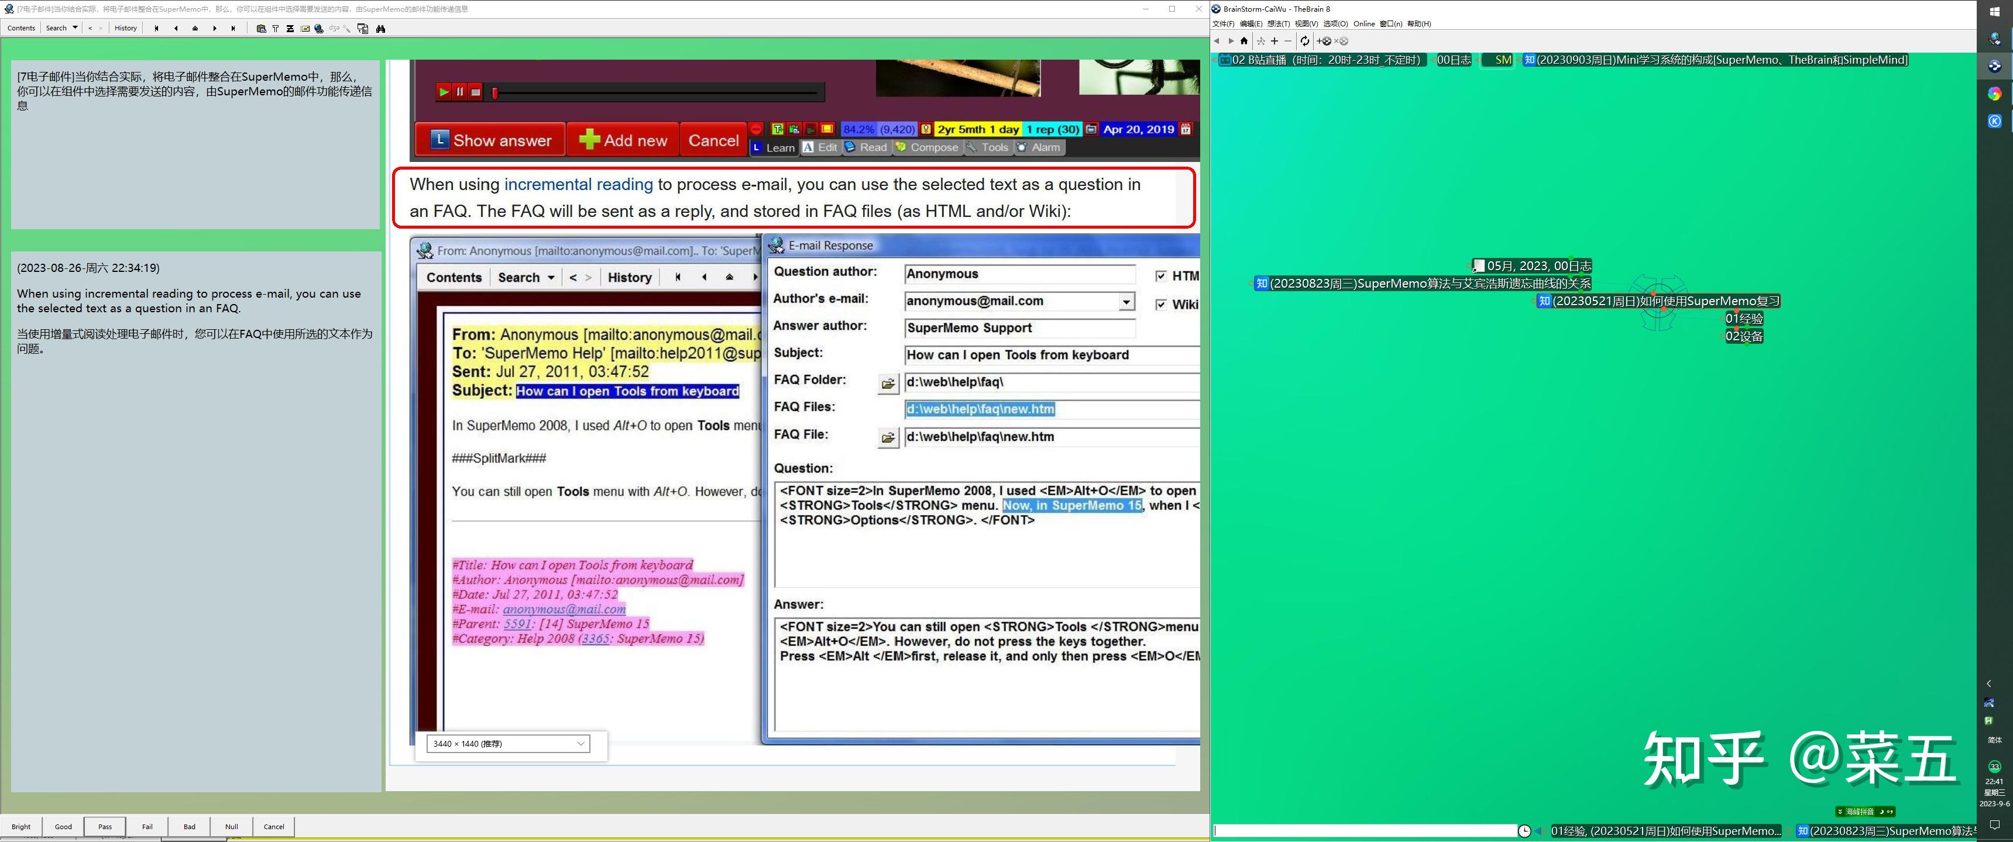This screenshot has height=842, width=2013.
Task: Click the yellow note icon in toolbar
Action: (305, 28)
